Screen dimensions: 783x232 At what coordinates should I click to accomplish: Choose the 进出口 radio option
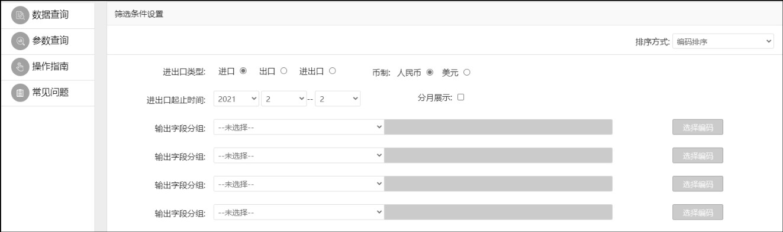tap(333, 71)
